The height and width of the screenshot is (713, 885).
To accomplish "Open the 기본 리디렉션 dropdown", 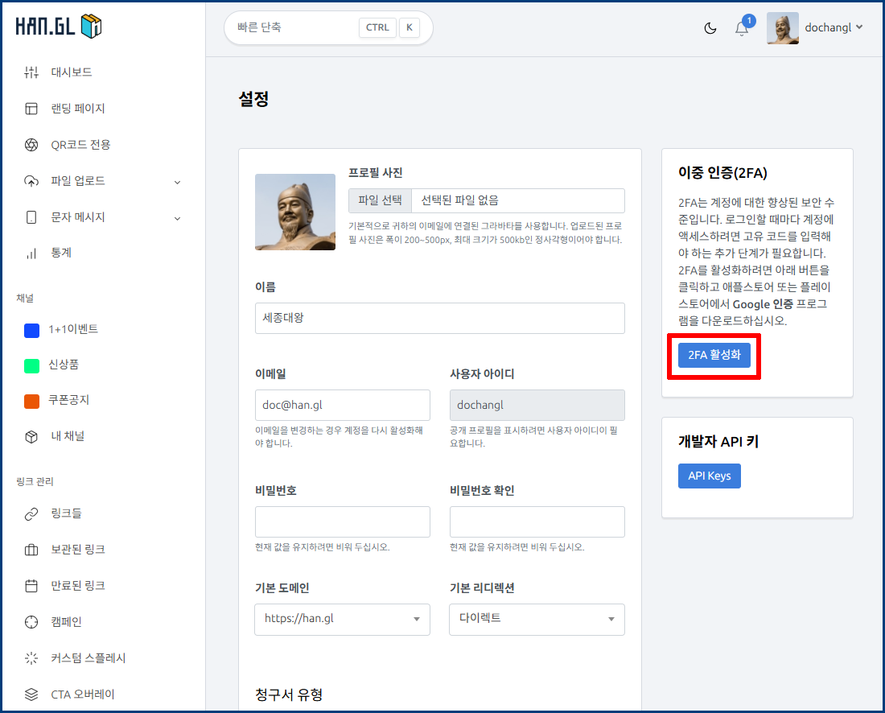I will [x=537, y=620].
